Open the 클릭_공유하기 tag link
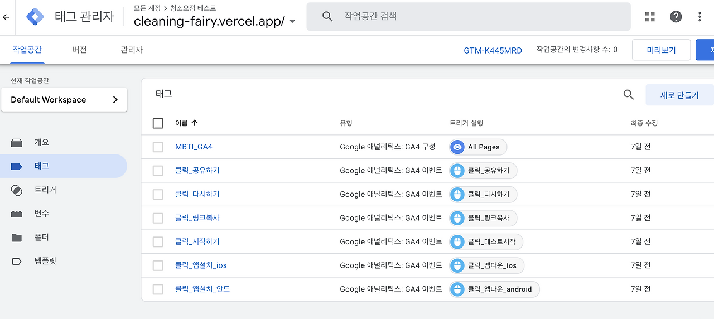This screenshot has height=319, width=714. pyautogui.click(x=197, y=171)
